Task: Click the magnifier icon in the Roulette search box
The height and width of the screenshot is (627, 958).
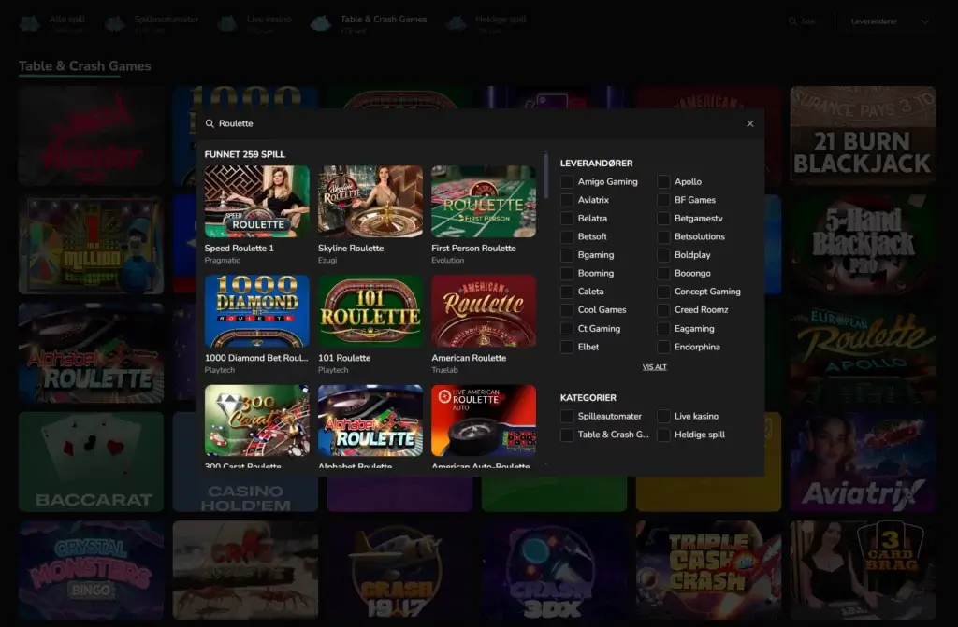Action: pos(210,123)
